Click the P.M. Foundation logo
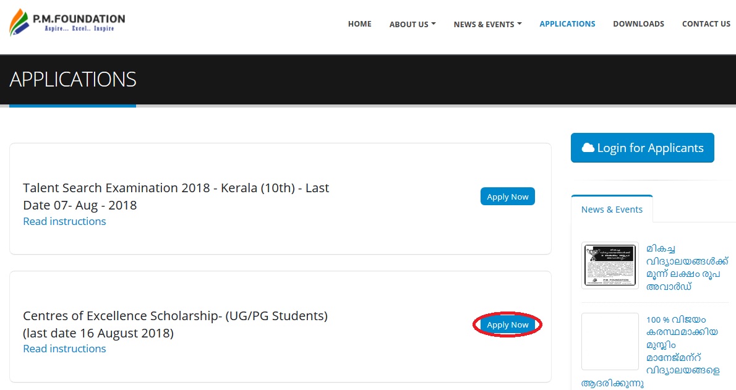This screenshot has width=736, height=390. (x=67, y=23)
